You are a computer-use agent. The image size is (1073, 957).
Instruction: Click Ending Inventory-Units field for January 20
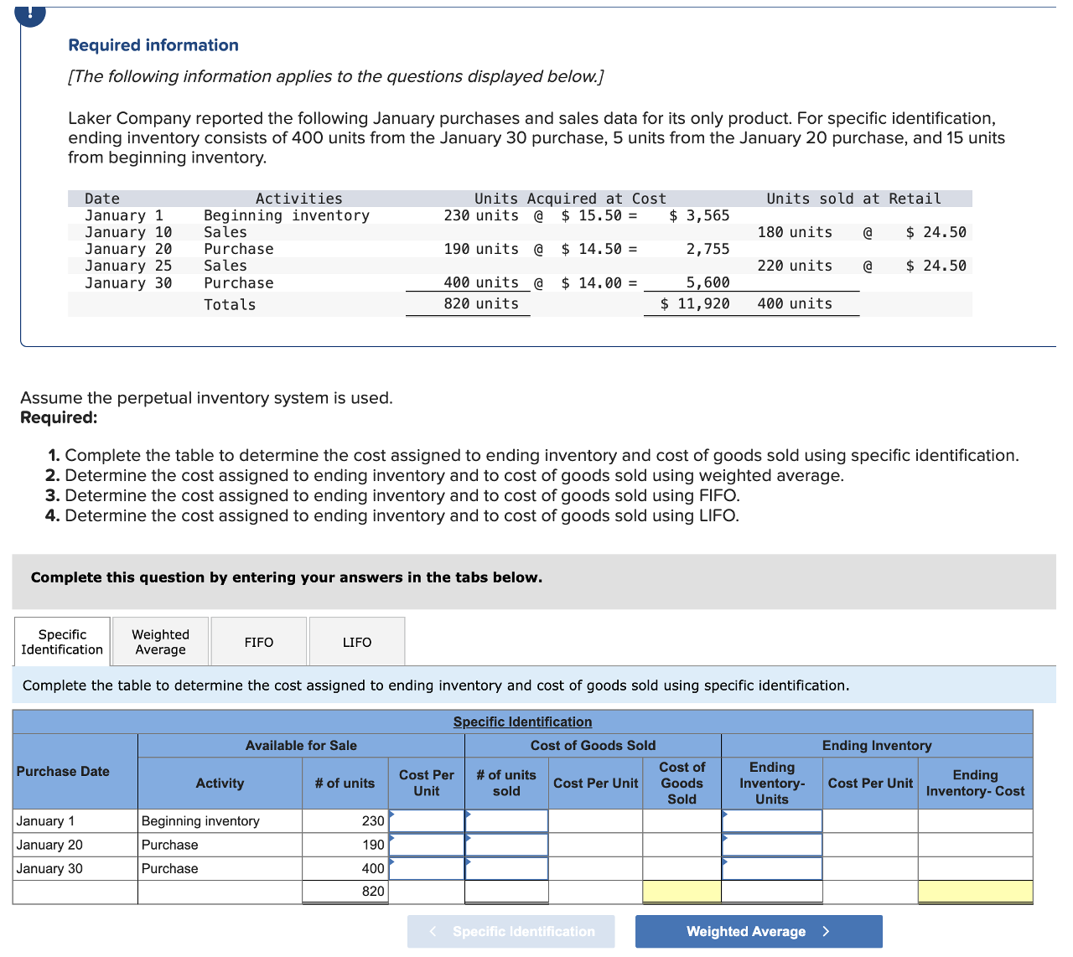[x=771, y=844]
